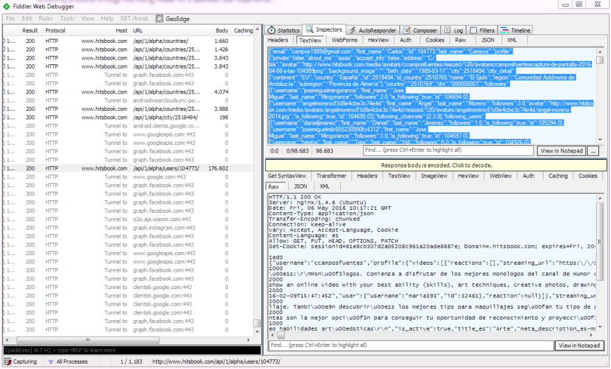The height and width of the screenshot is (369, 611).
Task: Click the QuickExec command box
Action: tap(132, 350)
